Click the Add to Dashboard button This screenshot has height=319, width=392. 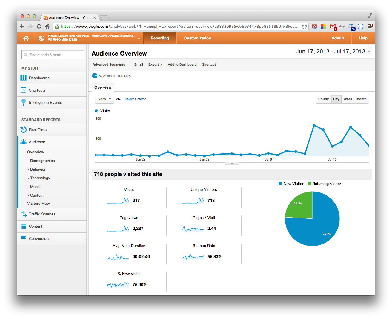(x=182, y=64)
